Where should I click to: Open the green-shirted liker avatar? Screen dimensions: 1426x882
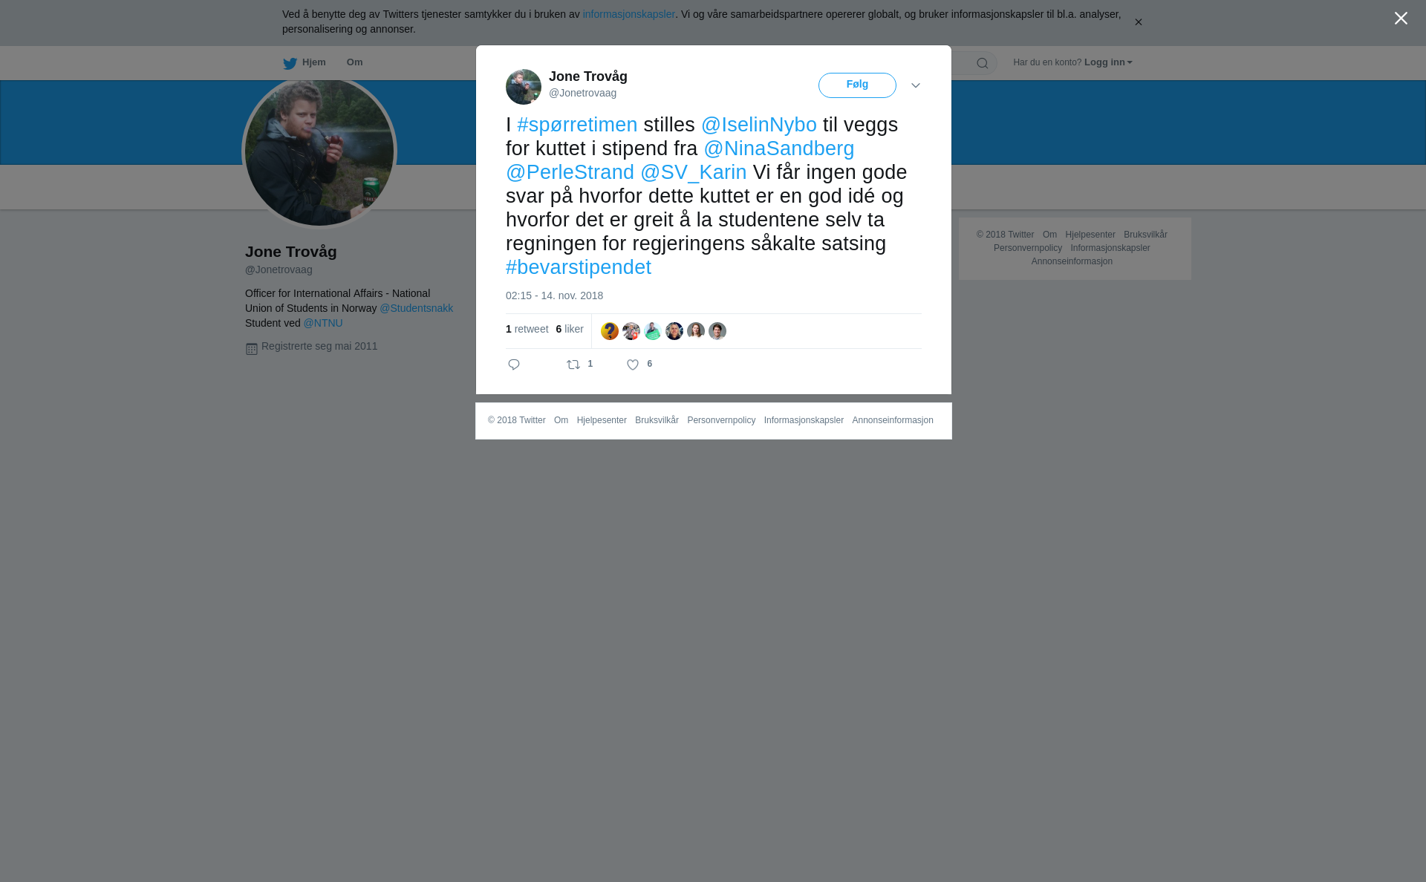coord(653,331)
